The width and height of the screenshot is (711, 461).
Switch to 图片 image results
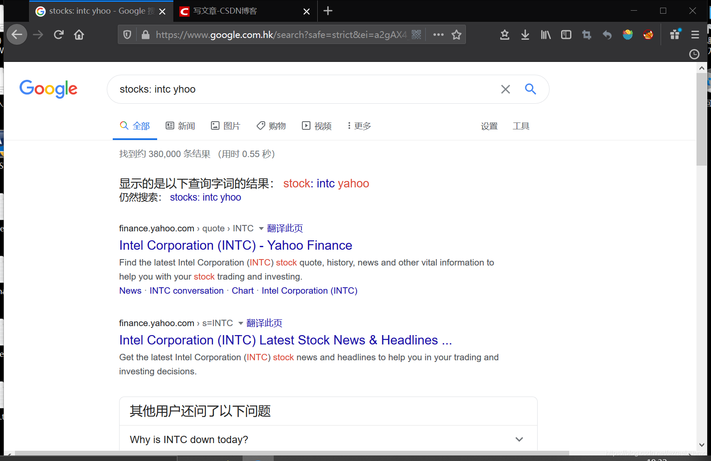[x=225, y=126]
